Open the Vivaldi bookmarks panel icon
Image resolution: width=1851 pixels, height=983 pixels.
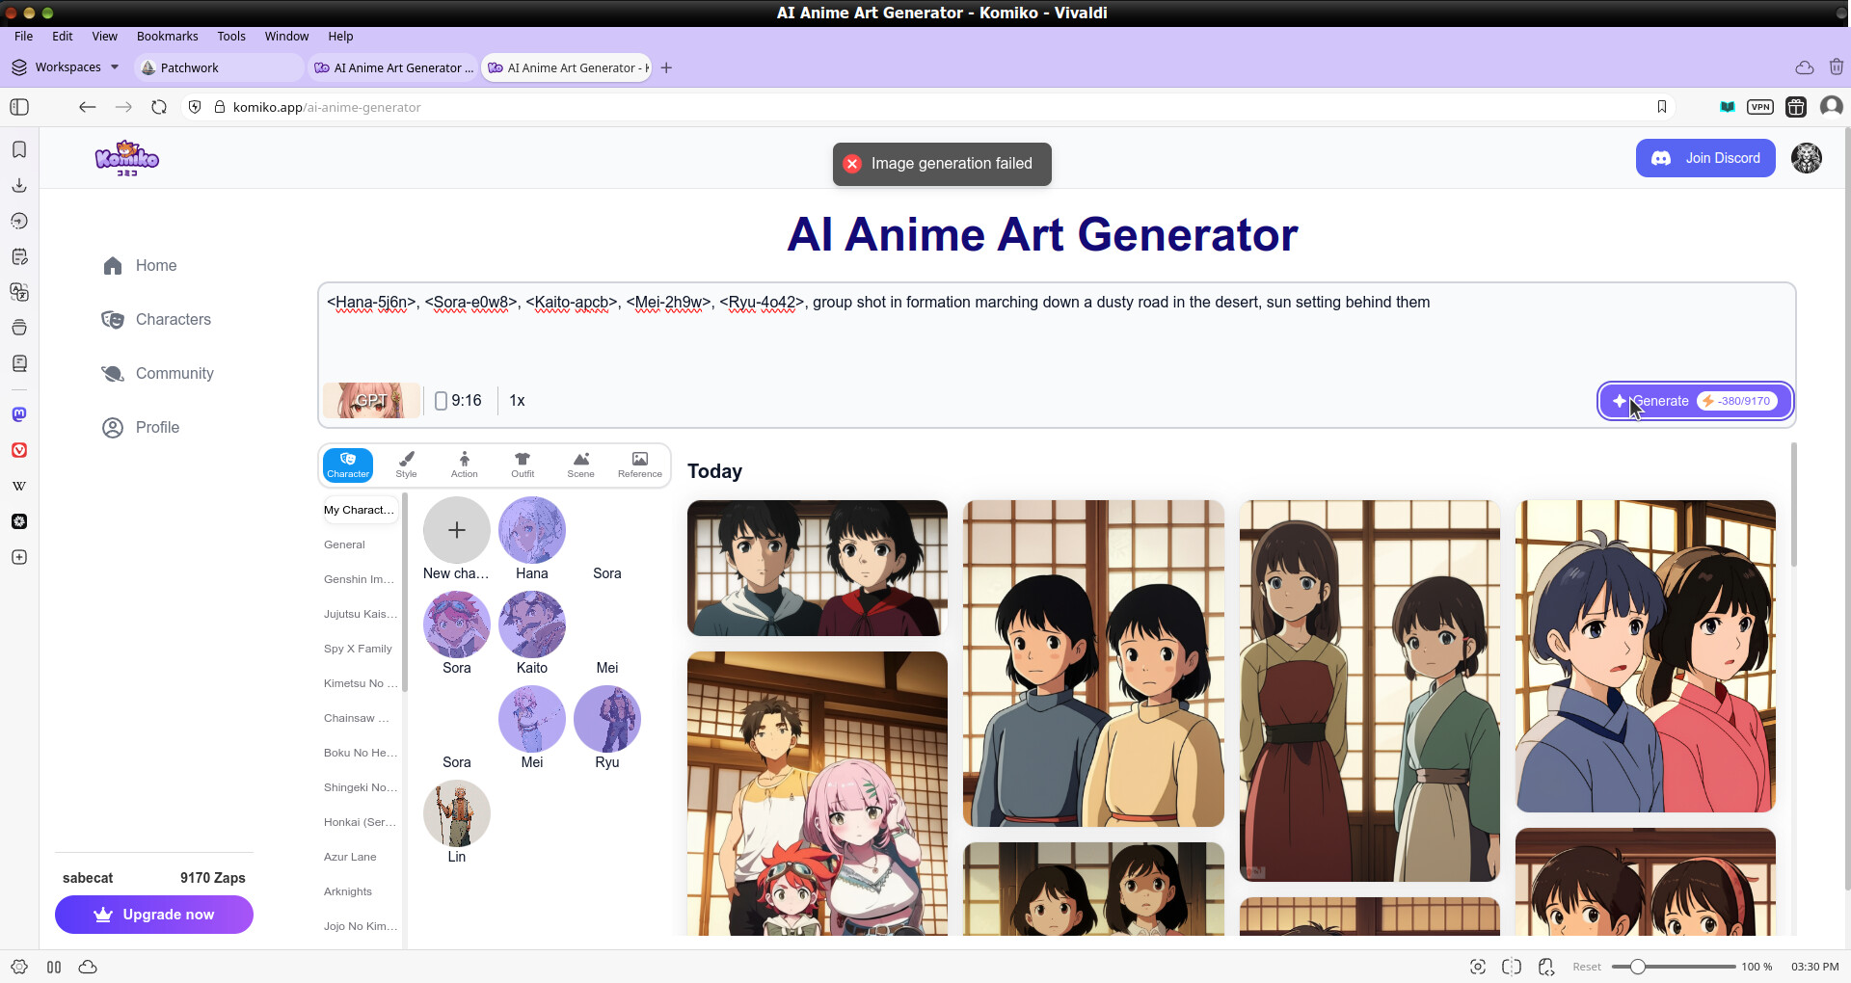[x=19, y=149]
